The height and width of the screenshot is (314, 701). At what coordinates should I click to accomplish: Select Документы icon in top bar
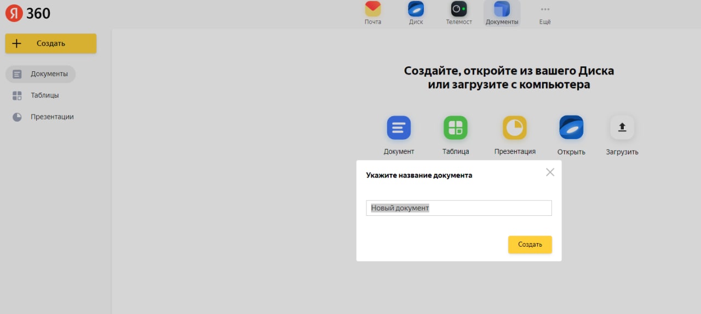(502, 13)
